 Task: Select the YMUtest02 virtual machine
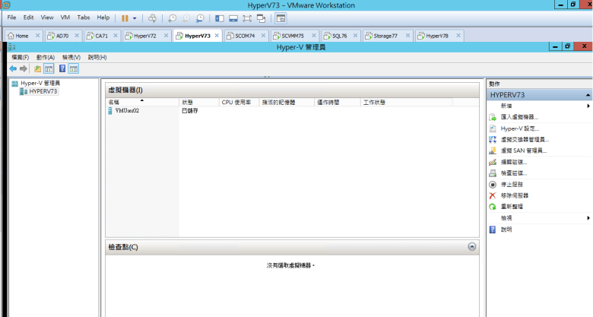point(126,110)
